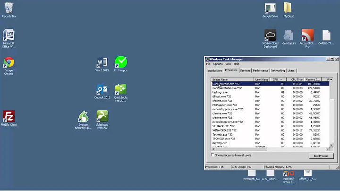Select the Google Drive desktop shortcut

pos(270,10)
